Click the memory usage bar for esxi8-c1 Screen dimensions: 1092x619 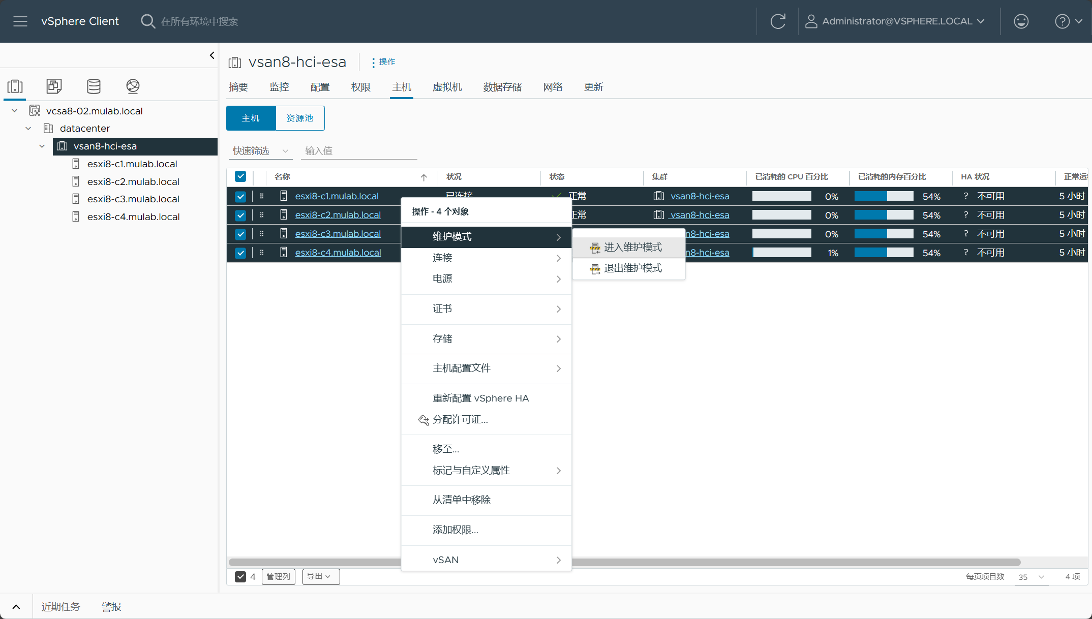point(884,196)
